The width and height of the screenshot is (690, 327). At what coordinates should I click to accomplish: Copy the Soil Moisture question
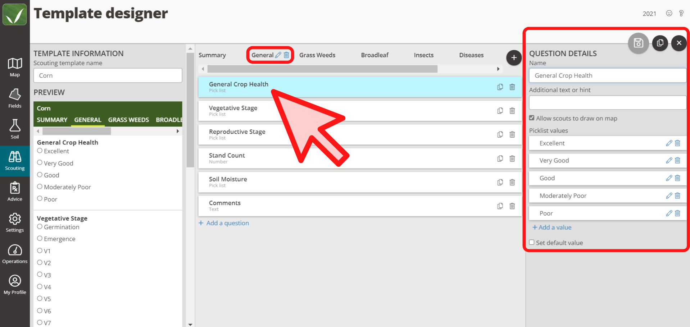point(500,182)
